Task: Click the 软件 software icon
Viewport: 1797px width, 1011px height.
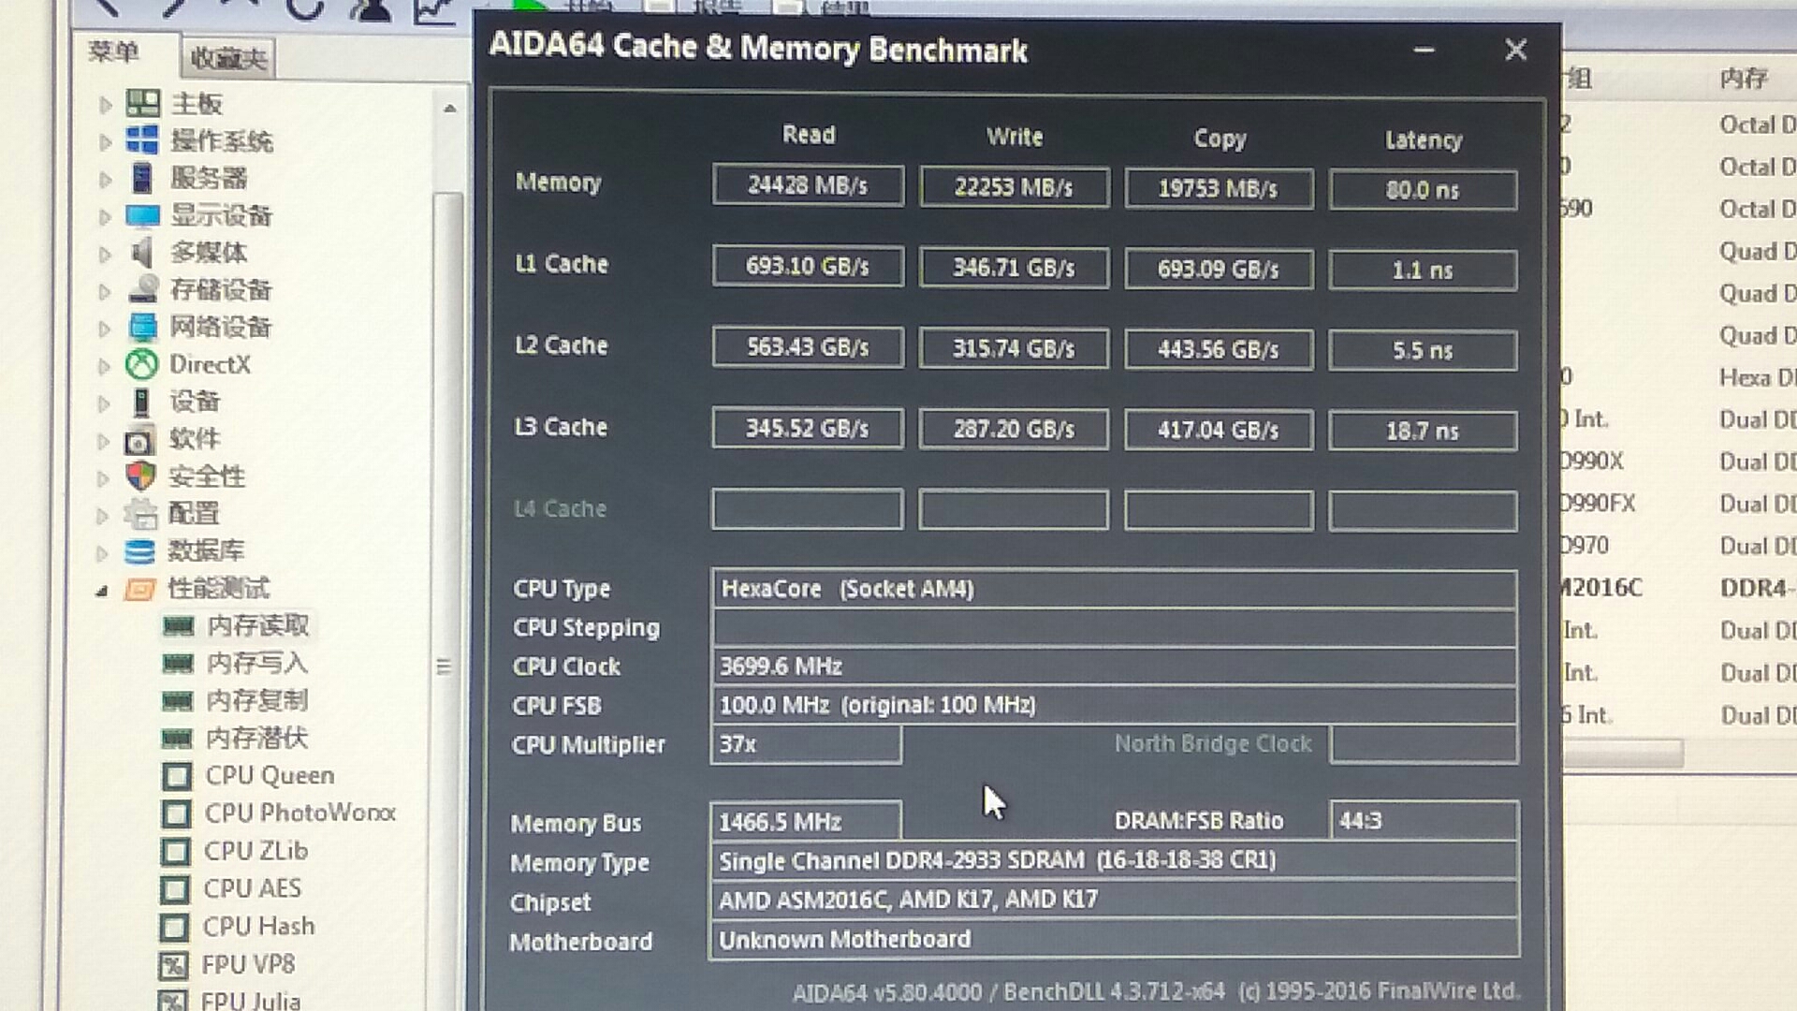Action: point(140,440)
